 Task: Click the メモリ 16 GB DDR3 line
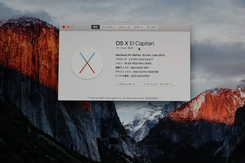coord(133,63)
